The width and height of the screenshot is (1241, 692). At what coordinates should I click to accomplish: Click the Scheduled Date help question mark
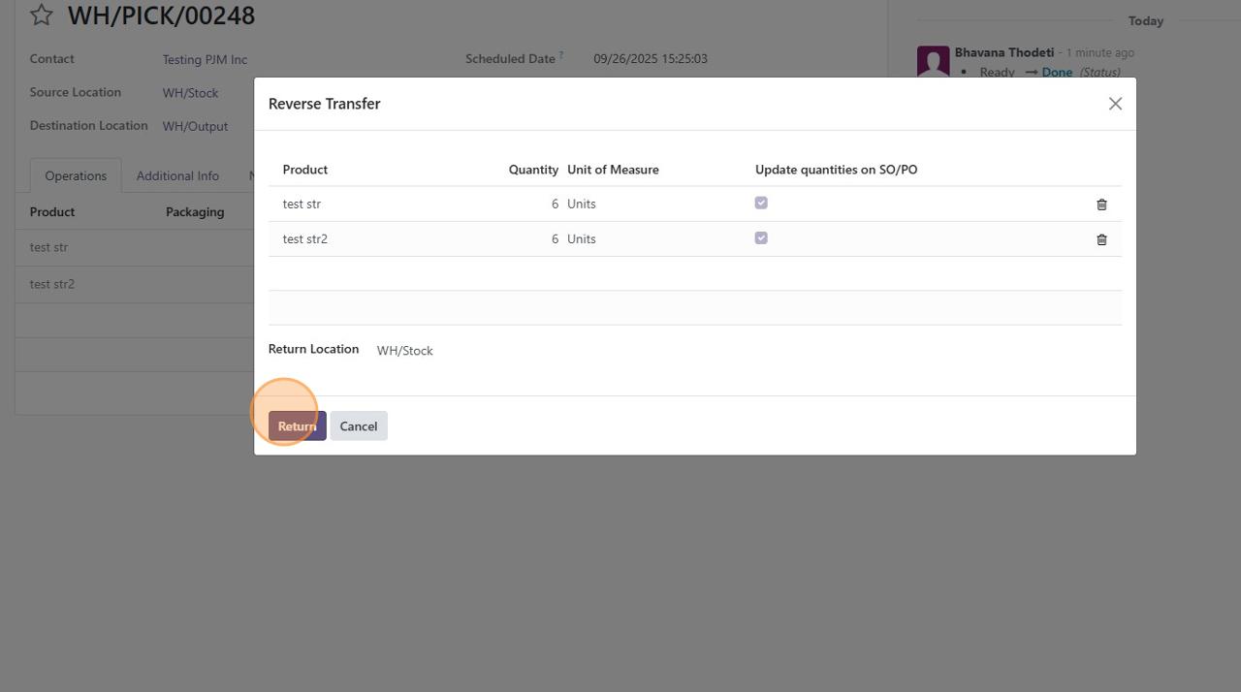coord(561,55)
